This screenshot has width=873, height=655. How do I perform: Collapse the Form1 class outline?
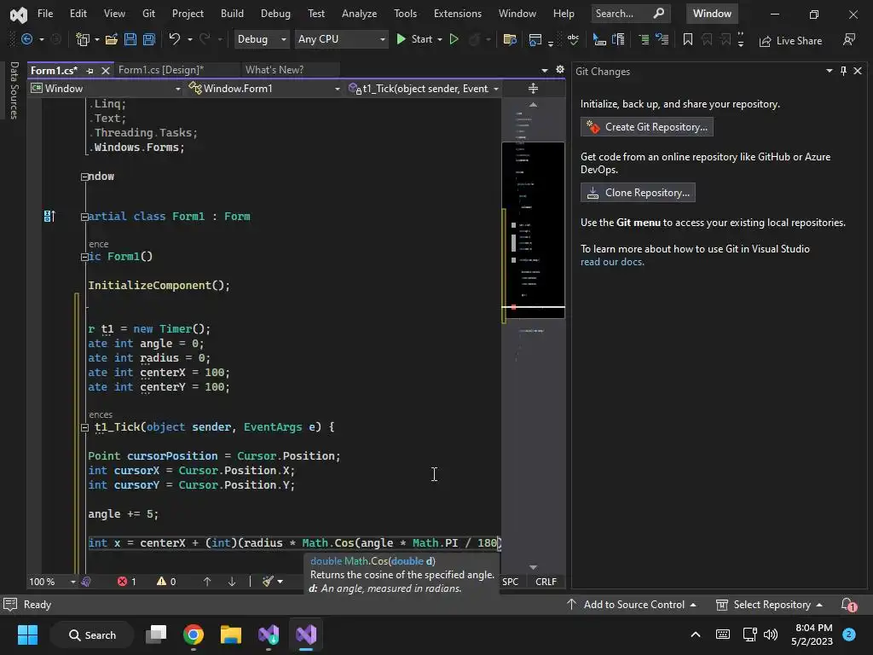[84, 217]
